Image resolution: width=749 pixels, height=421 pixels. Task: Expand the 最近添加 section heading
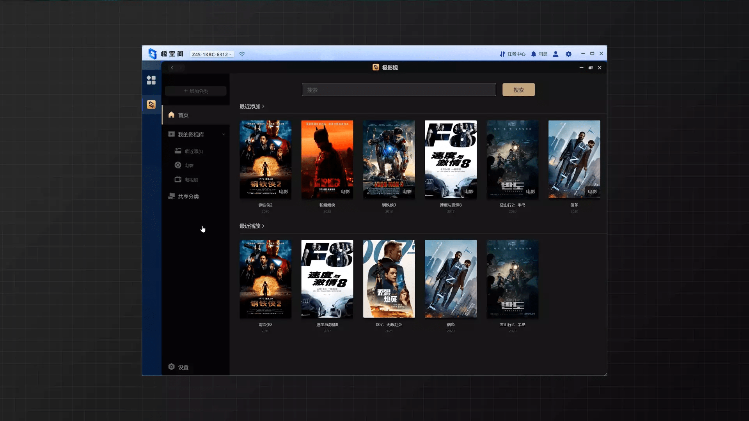pyautogui.click(x=252, y=106)
